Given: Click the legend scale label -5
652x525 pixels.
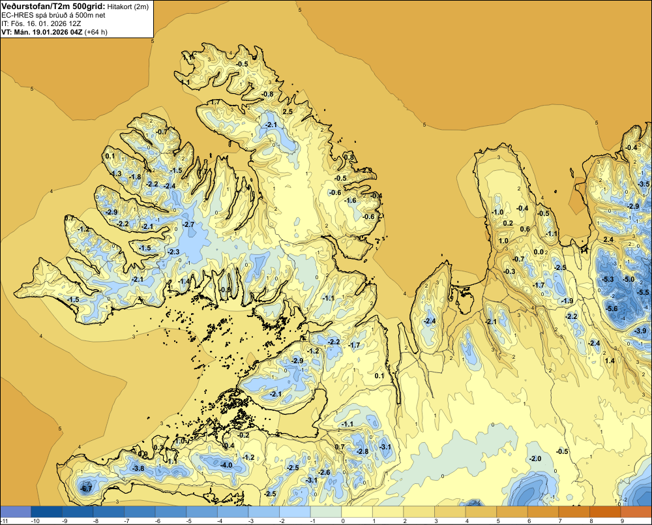Looking at the screenshot, I should (188, 521).
